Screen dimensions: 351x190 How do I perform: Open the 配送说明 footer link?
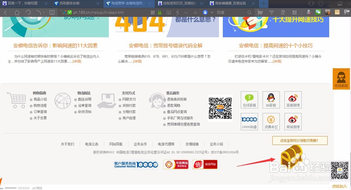click(x=85, y=99)
